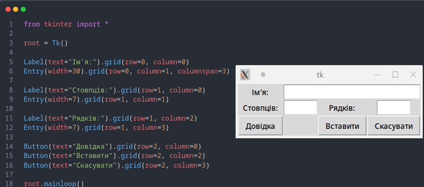Click the X11 icon in the tk title bar

(x=245, y=75)
